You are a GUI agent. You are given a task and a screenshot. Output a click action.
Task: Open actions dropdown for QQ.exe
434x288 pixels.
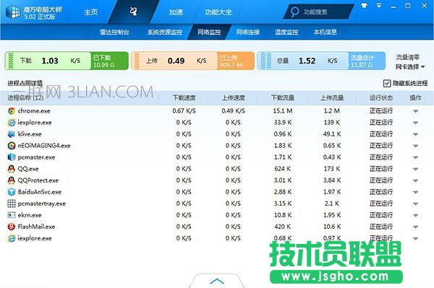point(415,170)
